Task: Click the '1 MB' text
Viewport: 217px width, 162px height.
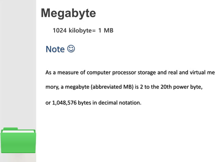Action: click(x=106, y=31)
